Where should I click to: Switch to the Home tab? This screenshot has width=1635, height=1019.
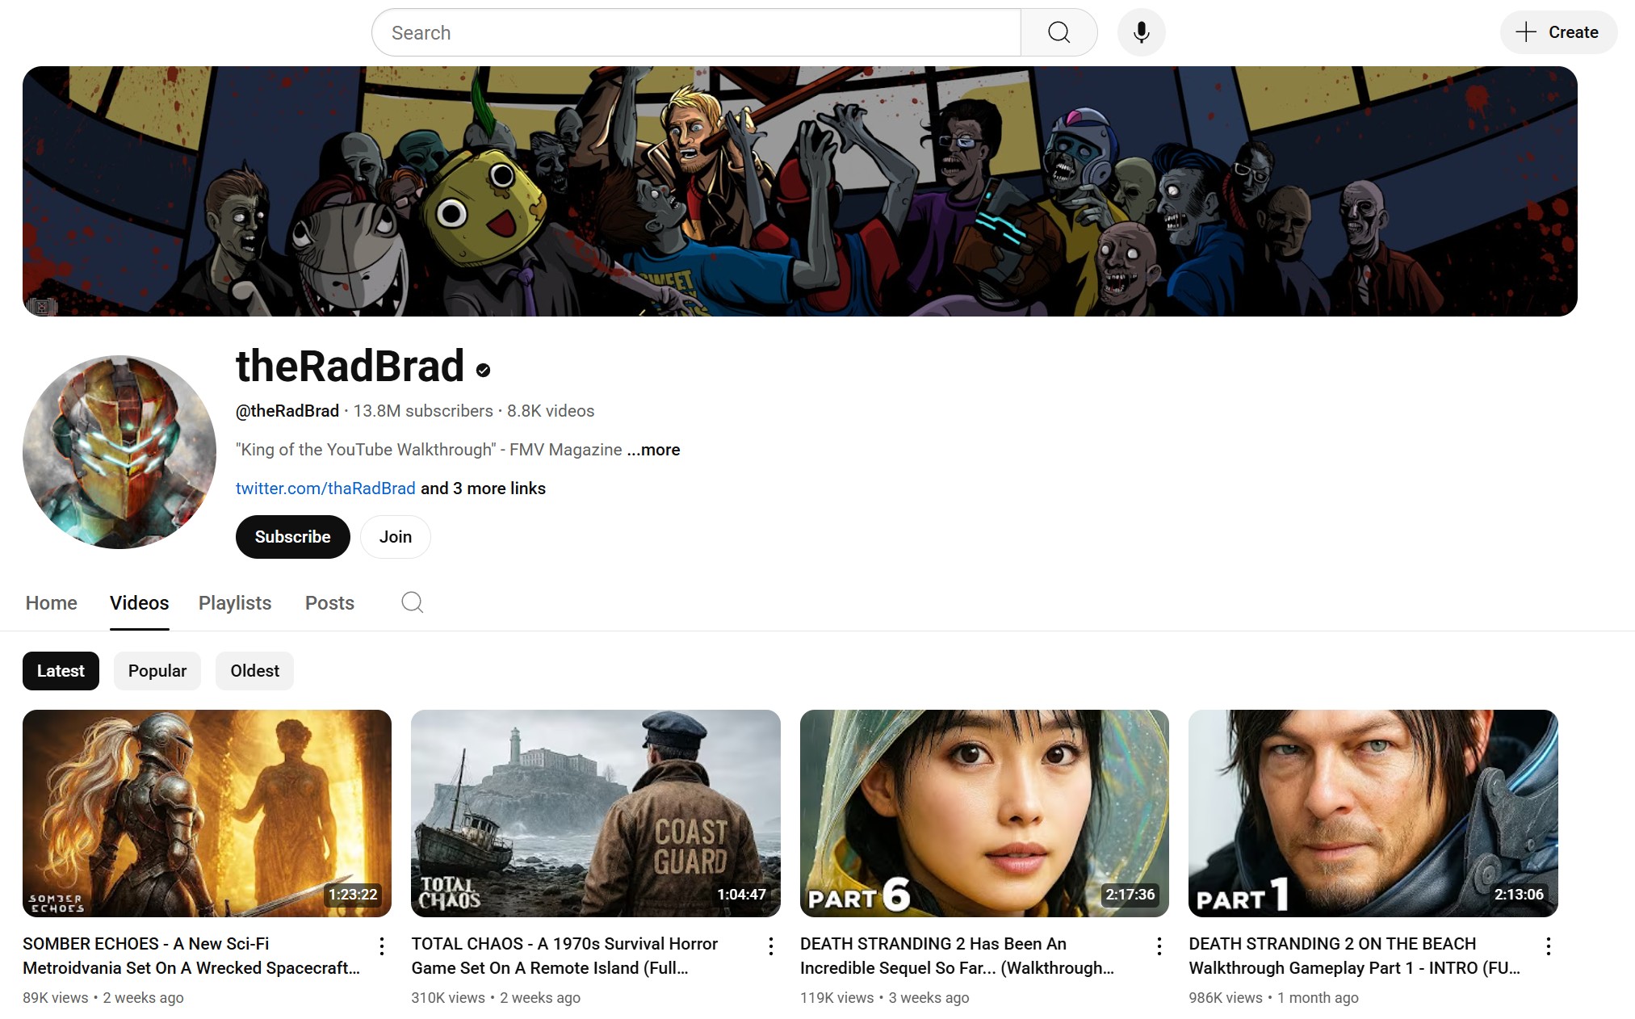click(x=52, y=603)
